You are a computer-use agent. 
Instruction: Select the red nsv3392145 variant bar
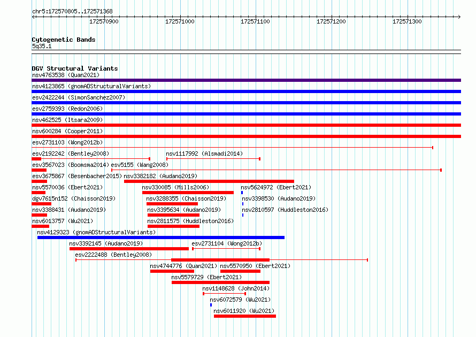(129, 249)
